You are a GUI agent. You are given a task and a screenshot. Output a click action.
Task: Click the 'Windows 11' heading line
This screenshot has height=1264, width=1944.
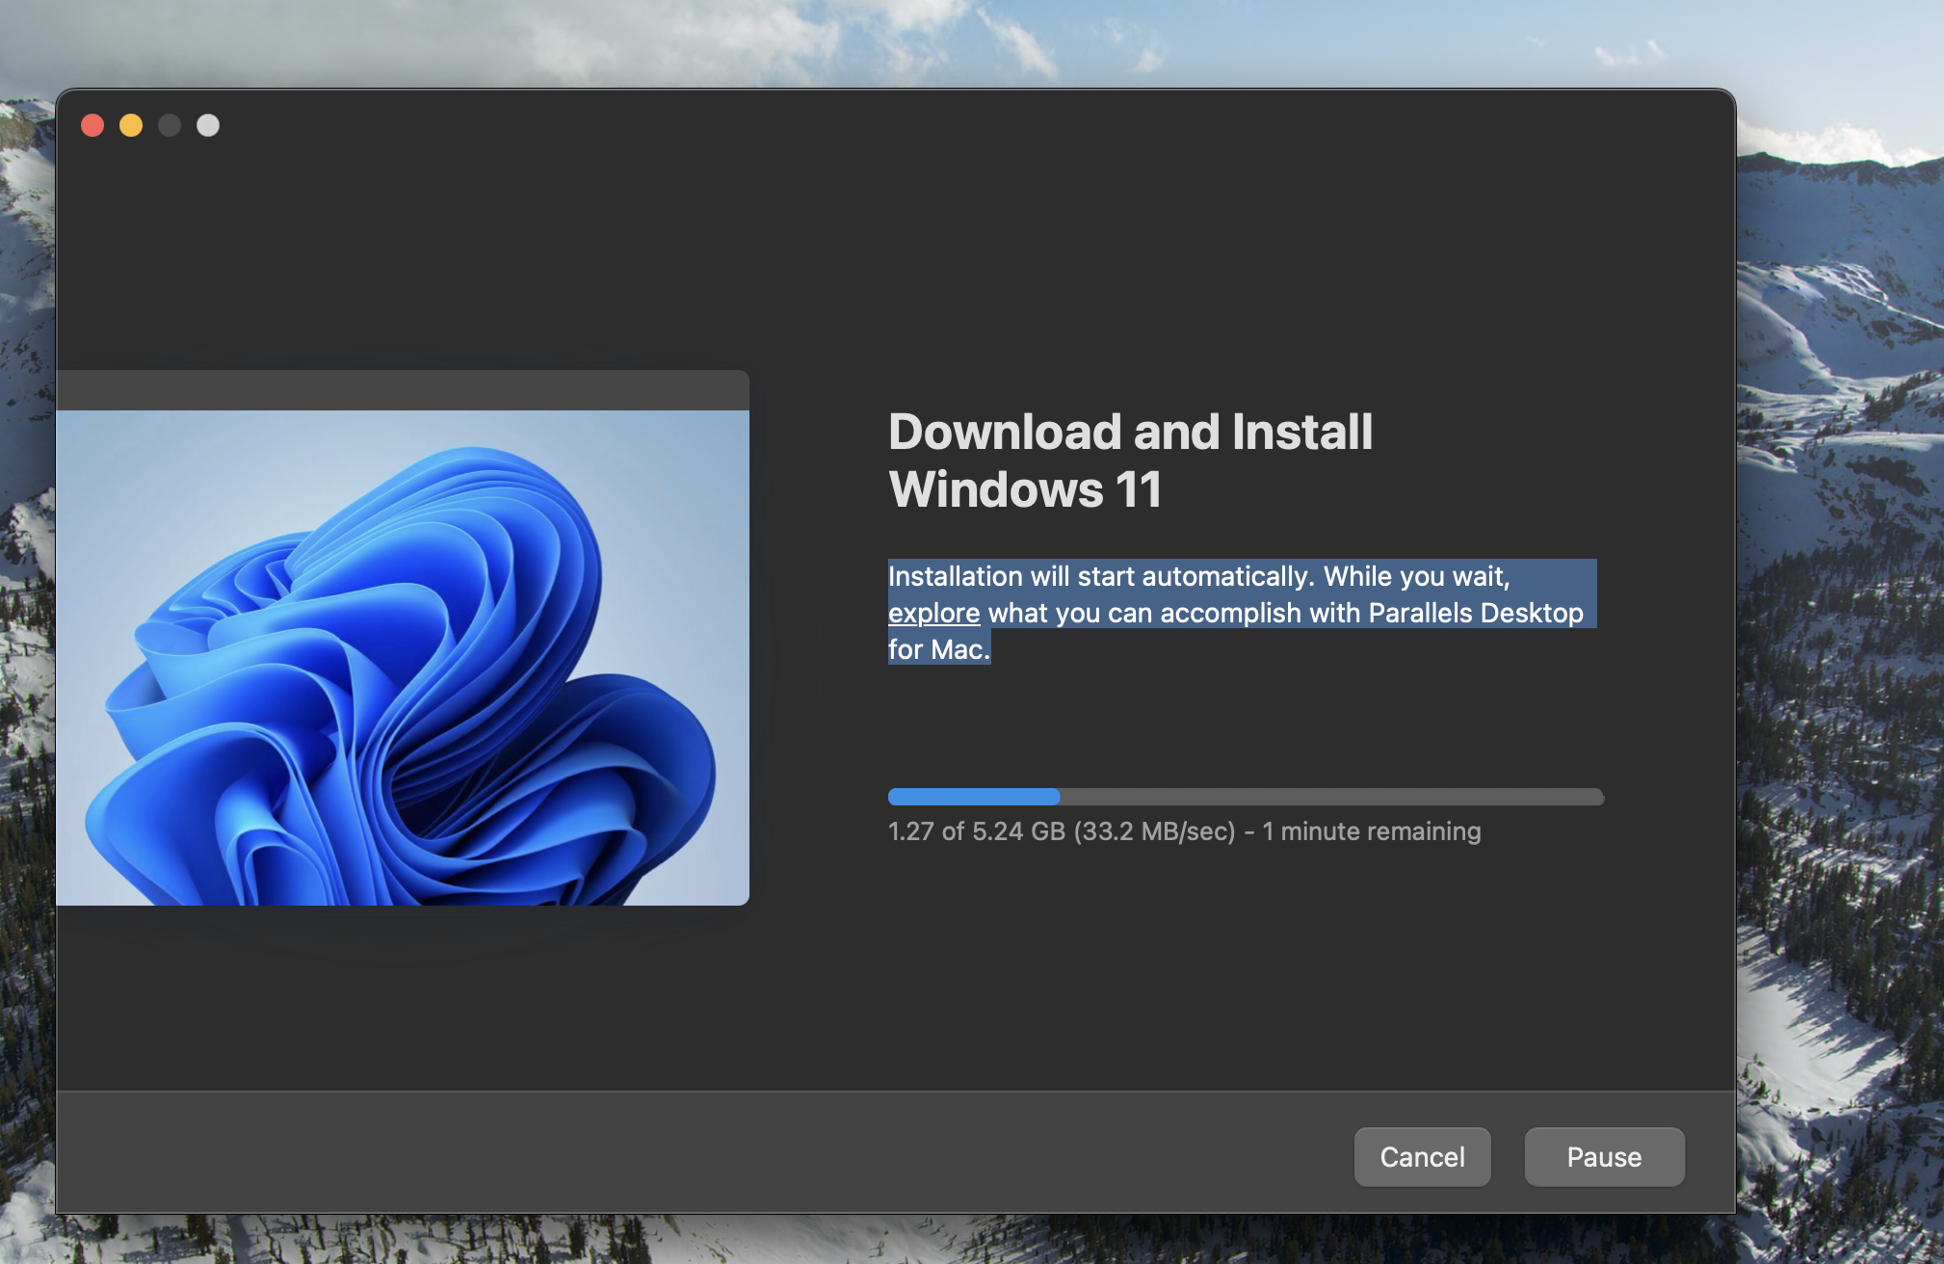pos(1025,489)
